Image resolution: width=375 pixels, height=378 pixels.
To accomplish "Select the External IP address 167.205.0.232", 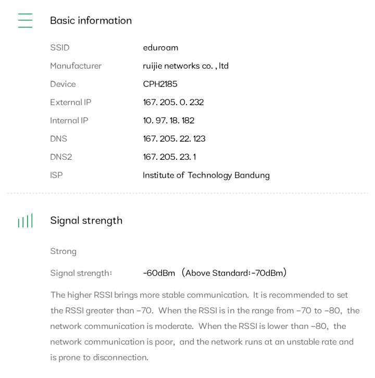I will pos(173,102).
